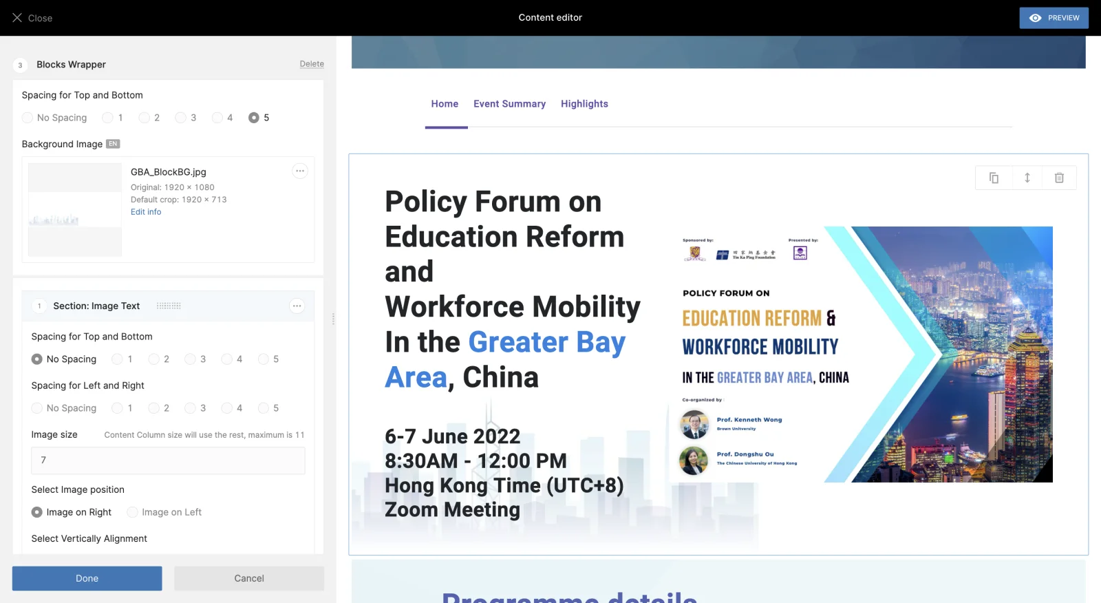Click the X close icon

(x=17, y=17)
